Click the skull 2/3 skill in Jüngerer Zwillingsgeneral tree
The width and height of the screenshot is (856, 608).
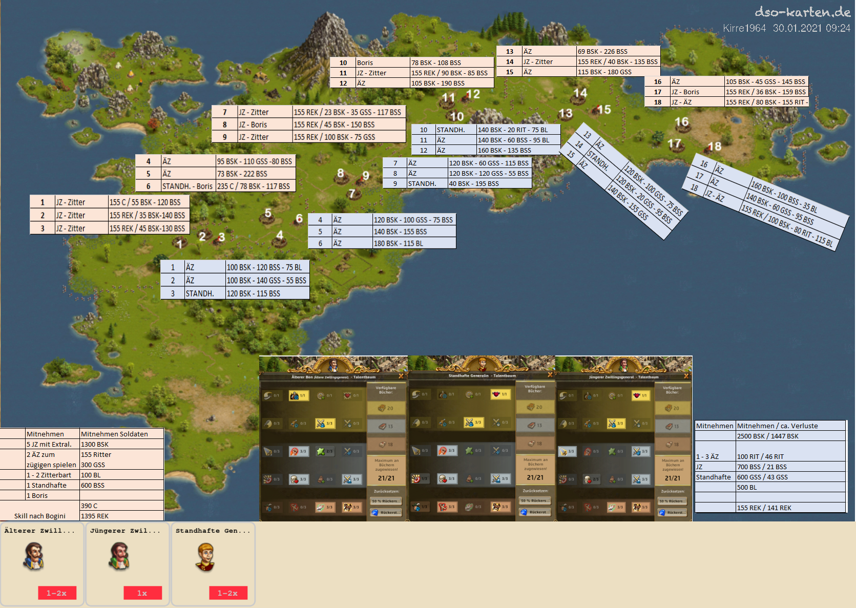click(x=591, y=479)
